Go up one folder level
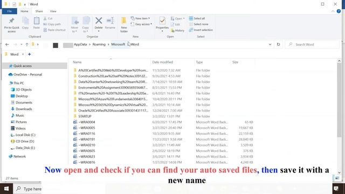345x194 pixels. pos(27,44)
